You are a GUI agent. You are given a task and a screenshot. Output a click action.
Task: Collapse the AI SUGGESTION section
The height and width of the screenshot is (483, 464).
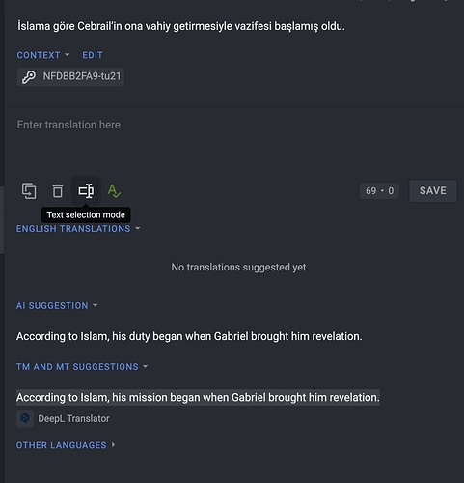[x=57, y=305]
